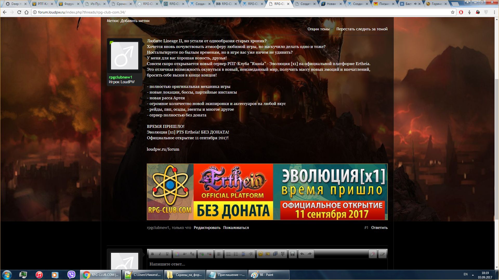This screenshot has width=499, height=280.
Task: Click Пожаловаться under the post
Action: (x=236, y=228)
